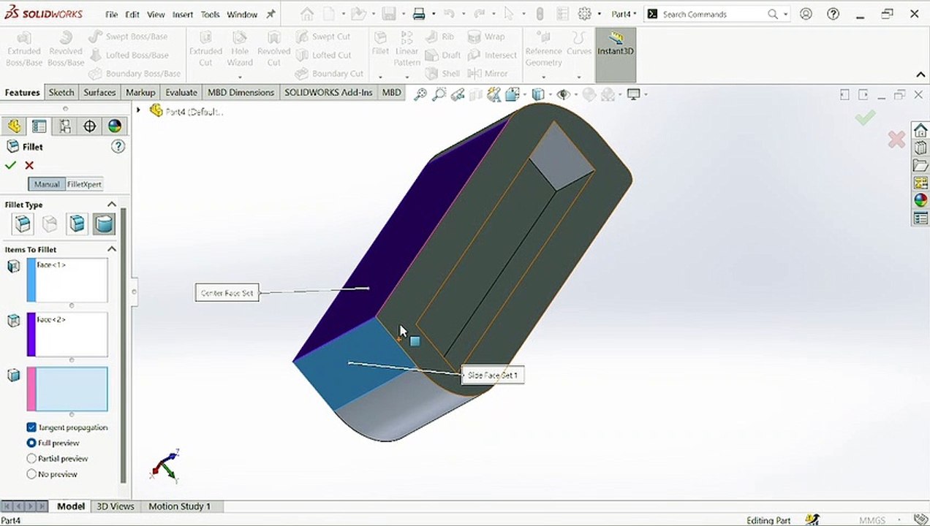This screenshot has width=930, height=526.
Task: Switch to the 3D Views bottom tab
Action: (x=116, y=506)
